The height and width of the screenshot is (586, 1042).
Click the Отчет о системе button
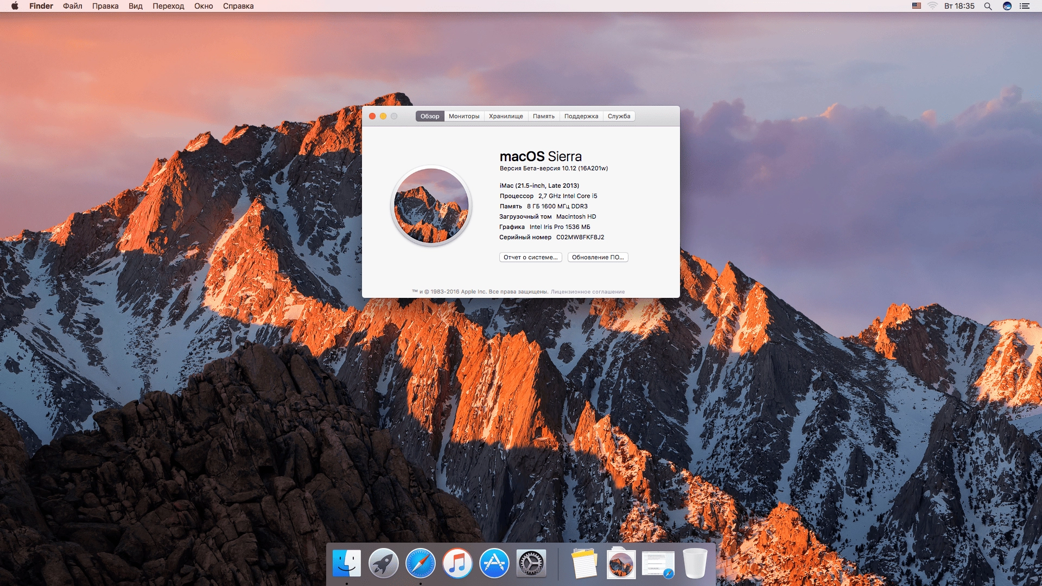coord(530,257)
